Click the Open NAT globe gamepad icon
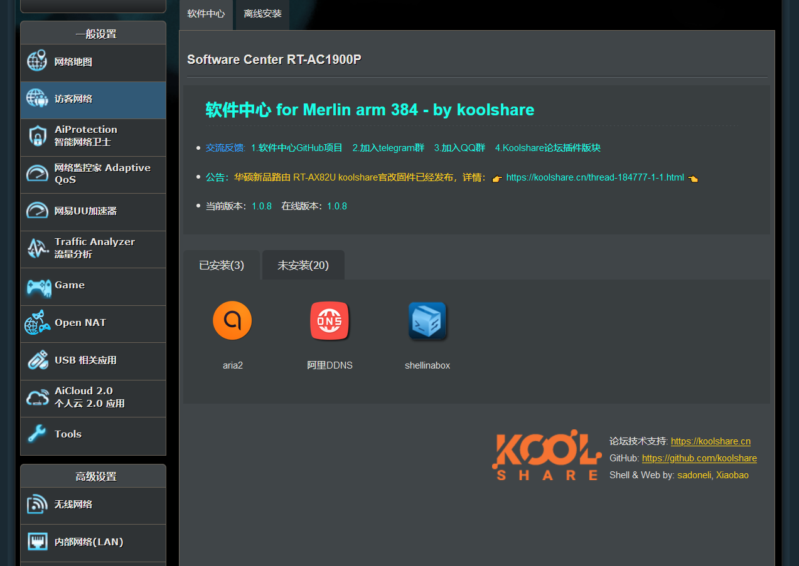 pyautogui.click(x=38, y=323)
